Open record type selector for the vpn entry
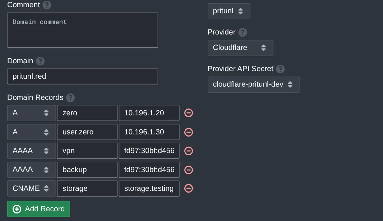 31,151
